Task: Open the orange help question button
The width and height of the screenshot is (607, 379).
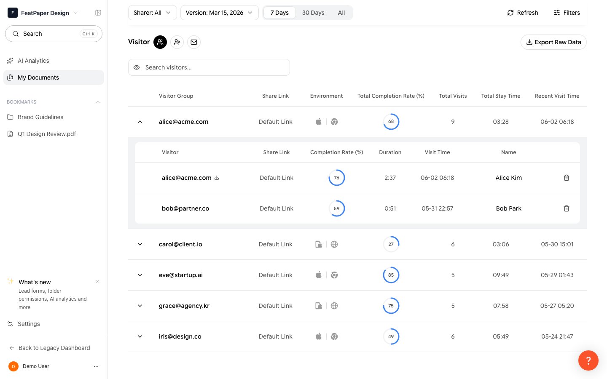Action: tap(588, 360)
